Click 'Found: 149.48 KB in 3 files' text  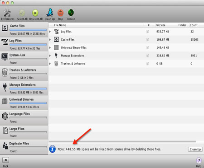coord(24,107)
